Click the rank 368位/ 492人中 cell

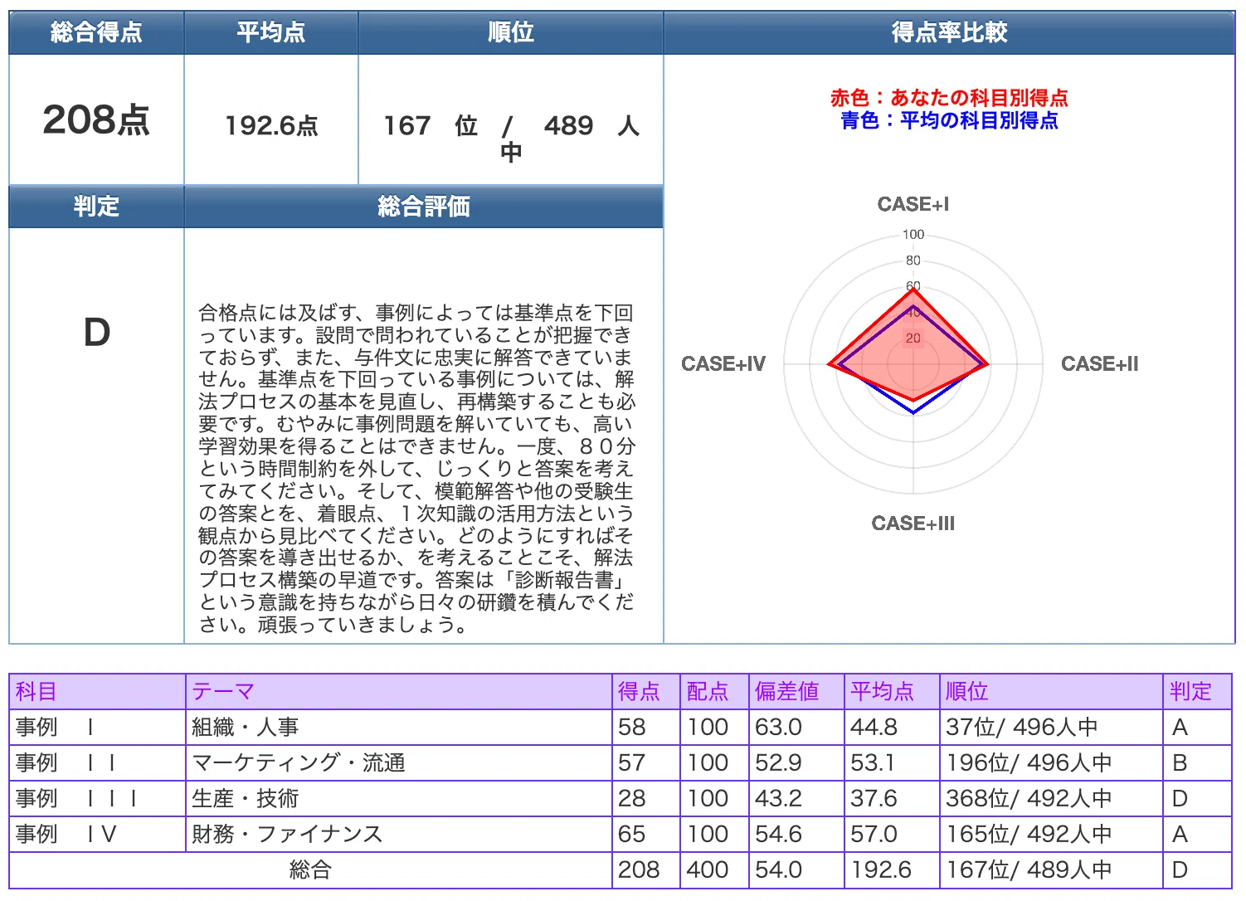[x=1051, y=798]
